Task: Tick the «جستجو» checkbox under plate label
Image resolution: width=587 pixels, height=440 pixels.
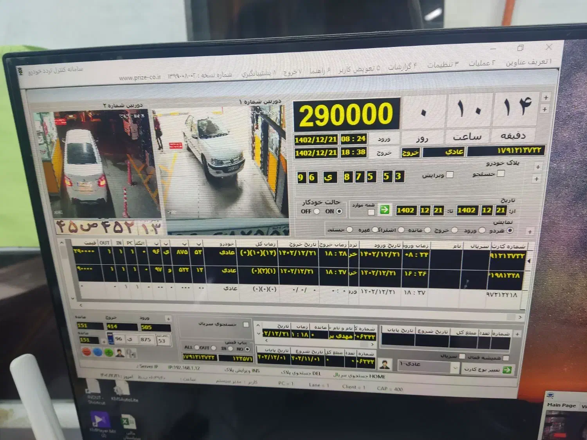Action: (x=501, y=173)
